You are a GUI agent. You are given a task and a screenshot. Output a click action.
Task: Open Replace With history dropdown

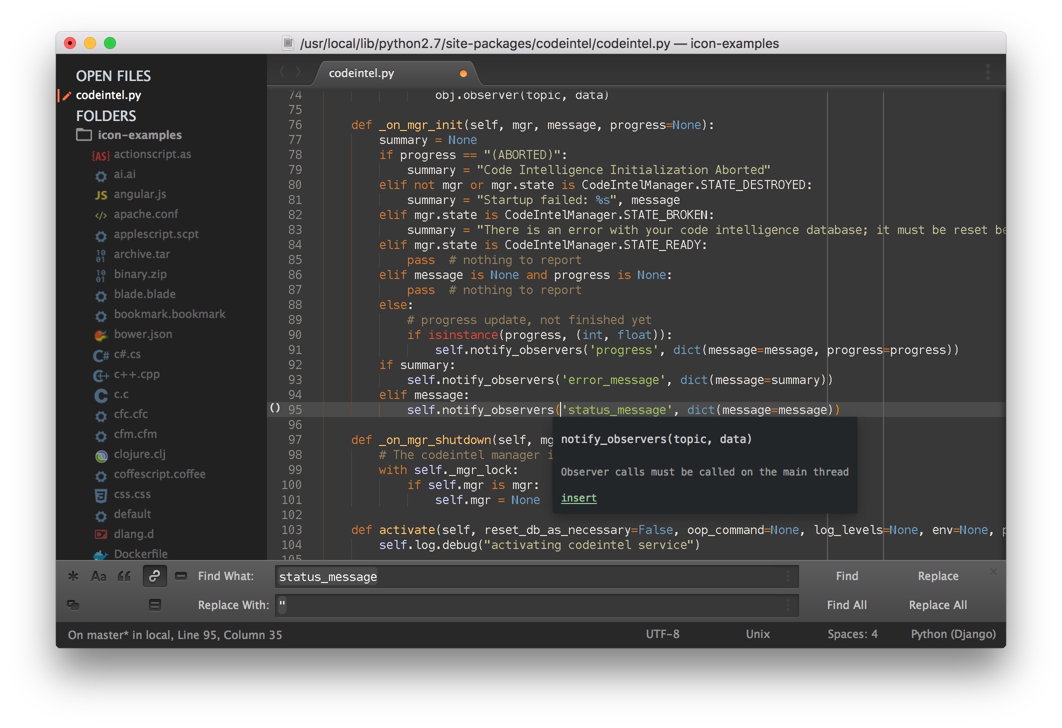[x=788, y=605]
